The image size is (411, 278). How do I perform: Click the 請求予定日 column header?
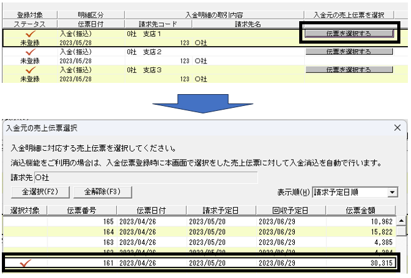click(x=221, y=210)
